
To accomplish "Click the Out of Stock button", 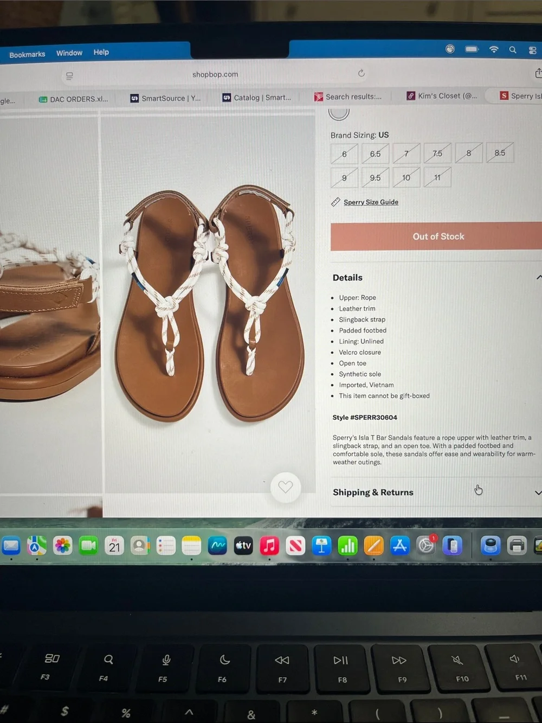I will [436, 236].
